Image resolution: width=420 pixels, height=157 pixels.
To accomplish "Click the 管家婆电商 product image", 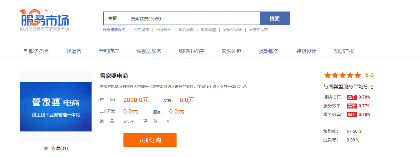I will [x=56, y=107].
